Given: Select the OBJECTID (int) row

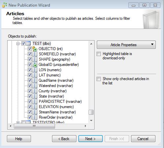Looking at the screenshot, I should [x=51, y=49].
